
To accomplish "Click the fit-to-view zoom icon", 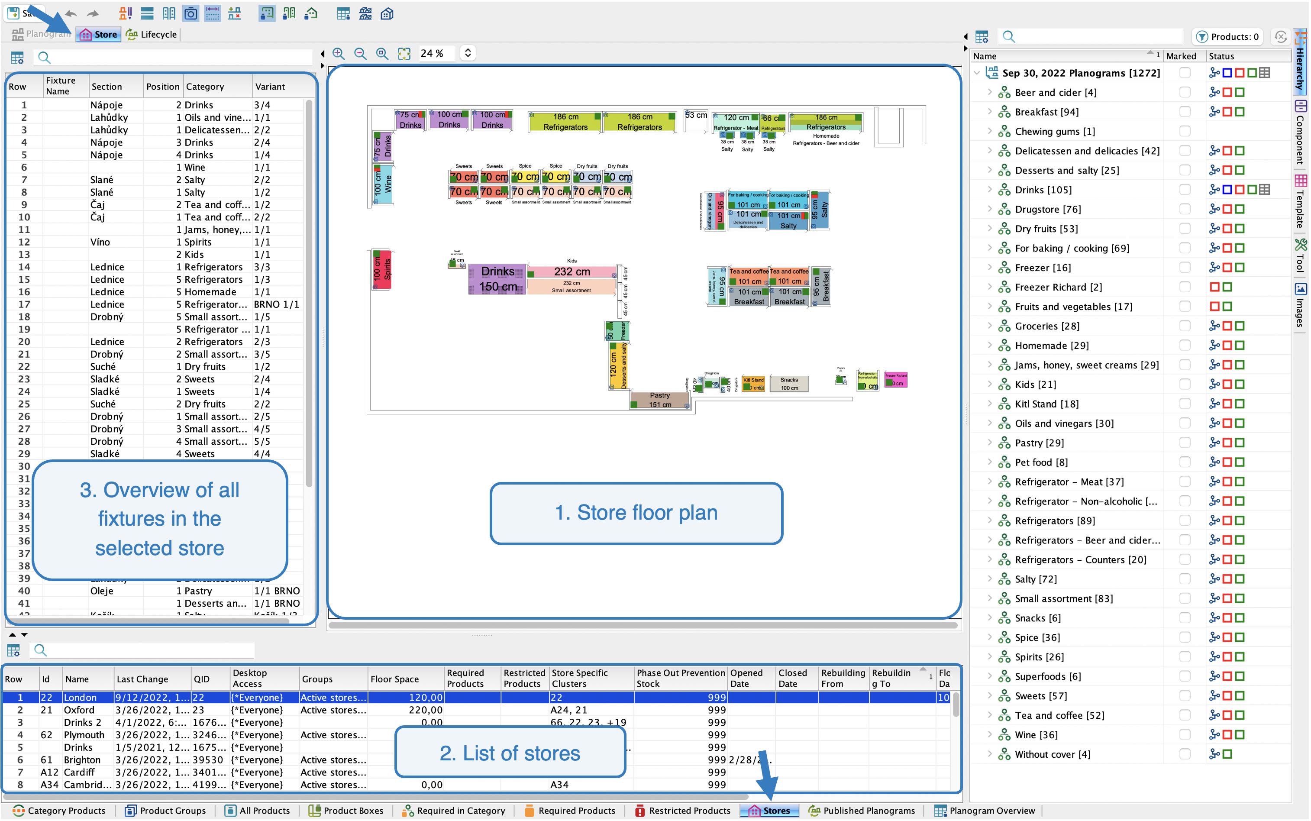I will pos(404,53).
